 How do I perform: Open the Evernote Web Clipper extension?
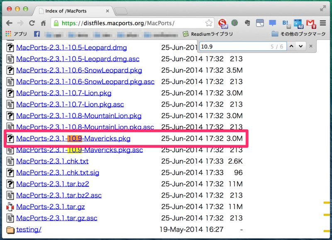(247, 23)
